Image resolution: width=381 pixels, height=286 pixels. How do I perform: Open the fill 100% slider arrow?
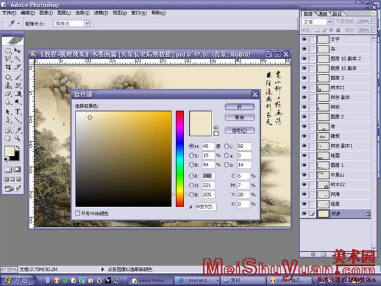coord(372,30)
